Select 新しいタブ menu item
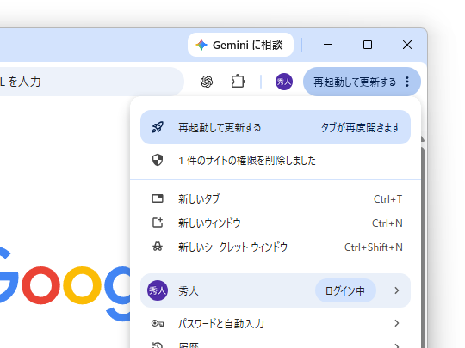 276,198
